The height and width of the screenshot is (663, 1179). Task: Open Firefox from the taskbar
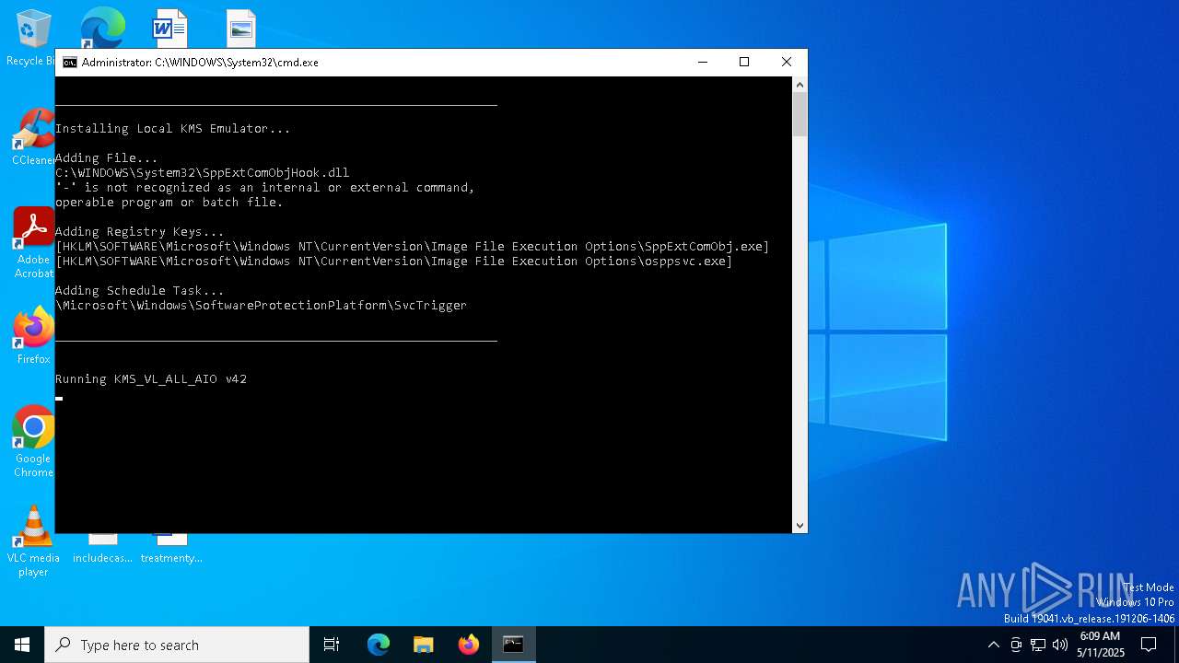pyautogui.click(x=469, y=645)
